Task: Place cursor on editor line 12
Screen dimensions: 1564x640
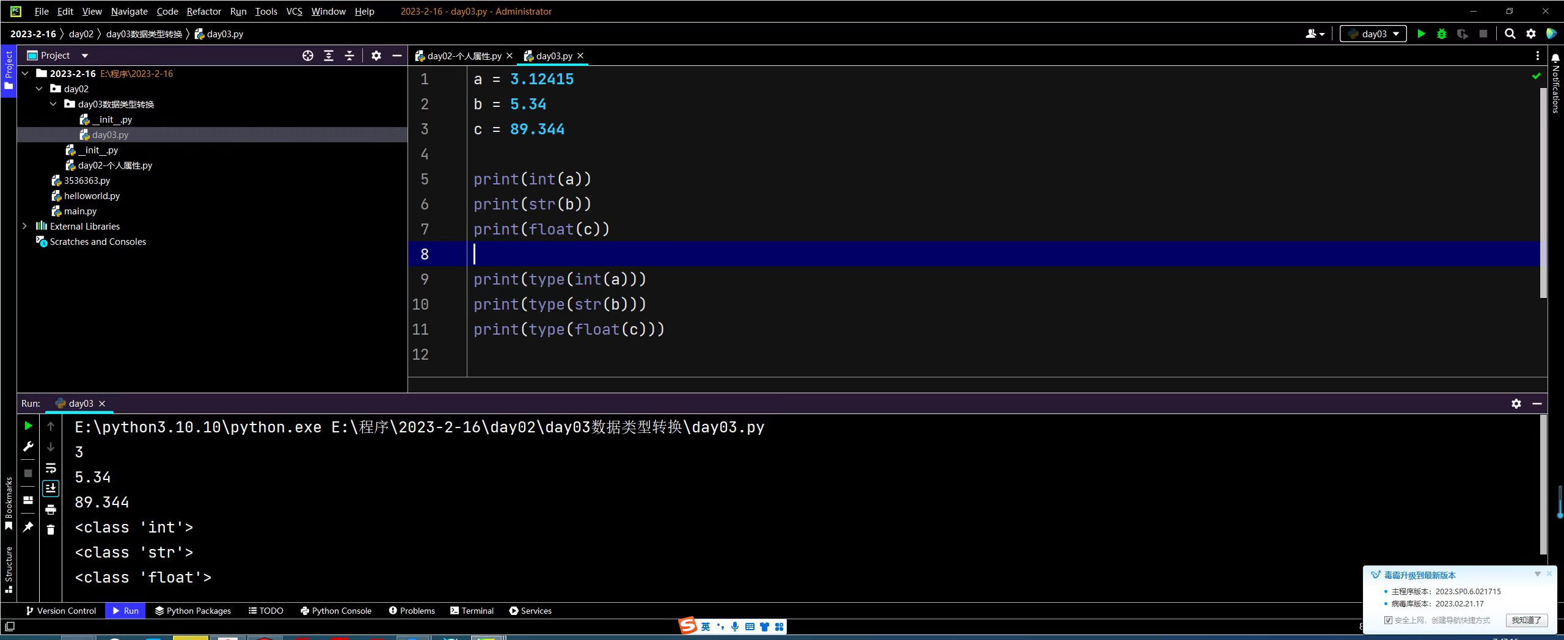Action: coord(1007,354)
